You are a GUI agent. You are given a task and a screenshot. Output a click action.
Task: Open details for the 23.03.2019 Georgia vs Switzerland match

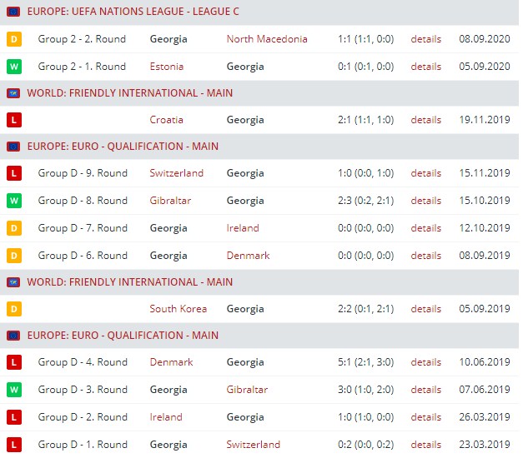(425, 445)
